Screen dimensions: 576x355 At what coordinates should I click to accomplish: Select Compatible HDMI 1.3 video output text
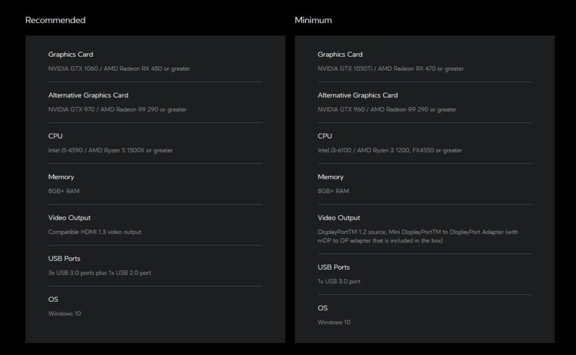pyautogui.click(x=94, y=232)
